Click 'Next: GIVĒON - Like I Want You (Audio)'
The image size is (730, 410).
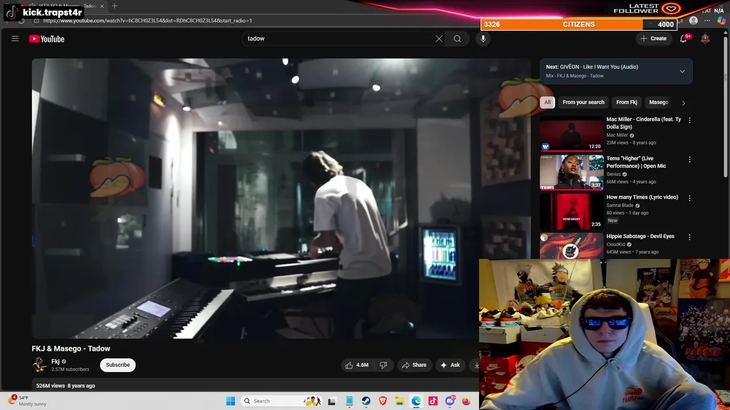[x=592, y=67]
